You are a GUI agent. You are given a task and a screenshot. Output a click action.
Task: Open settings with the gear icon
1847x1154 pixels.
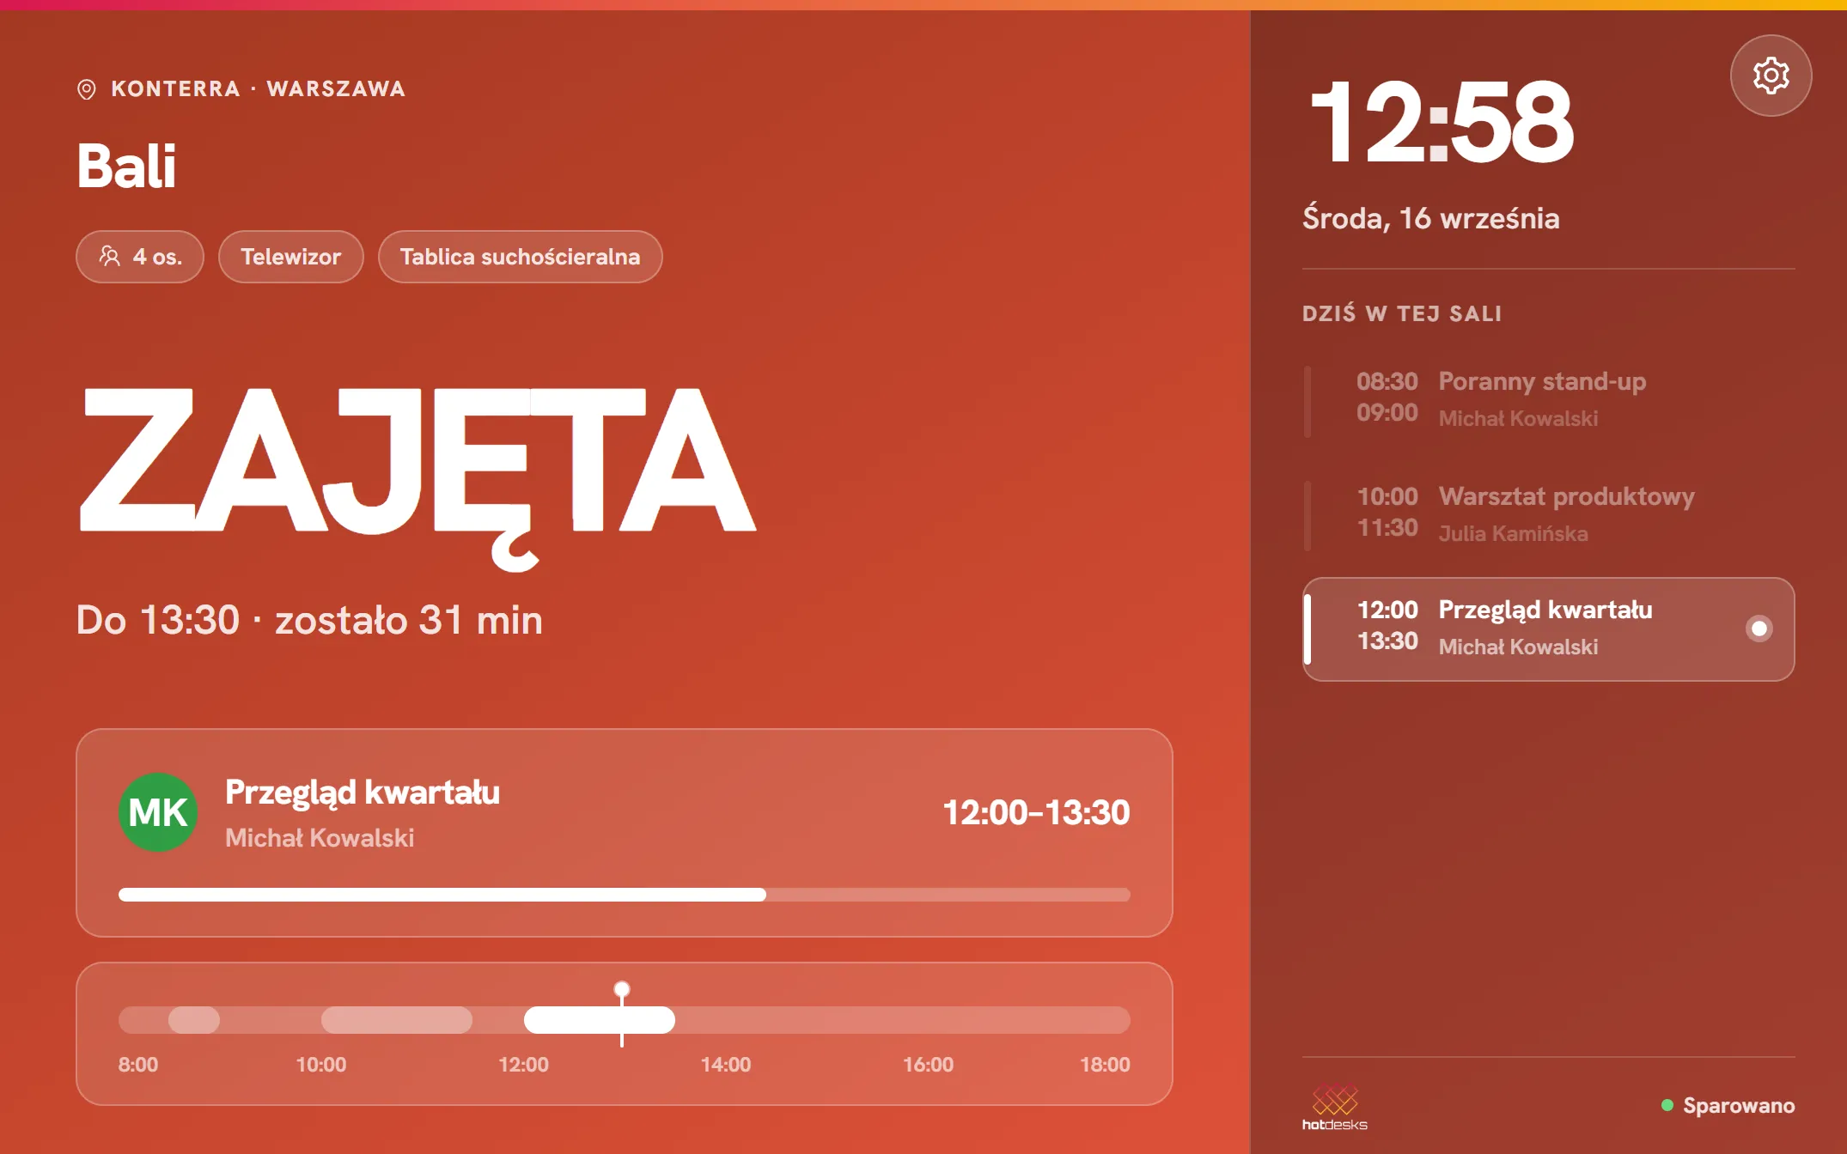coord(1771,76)
